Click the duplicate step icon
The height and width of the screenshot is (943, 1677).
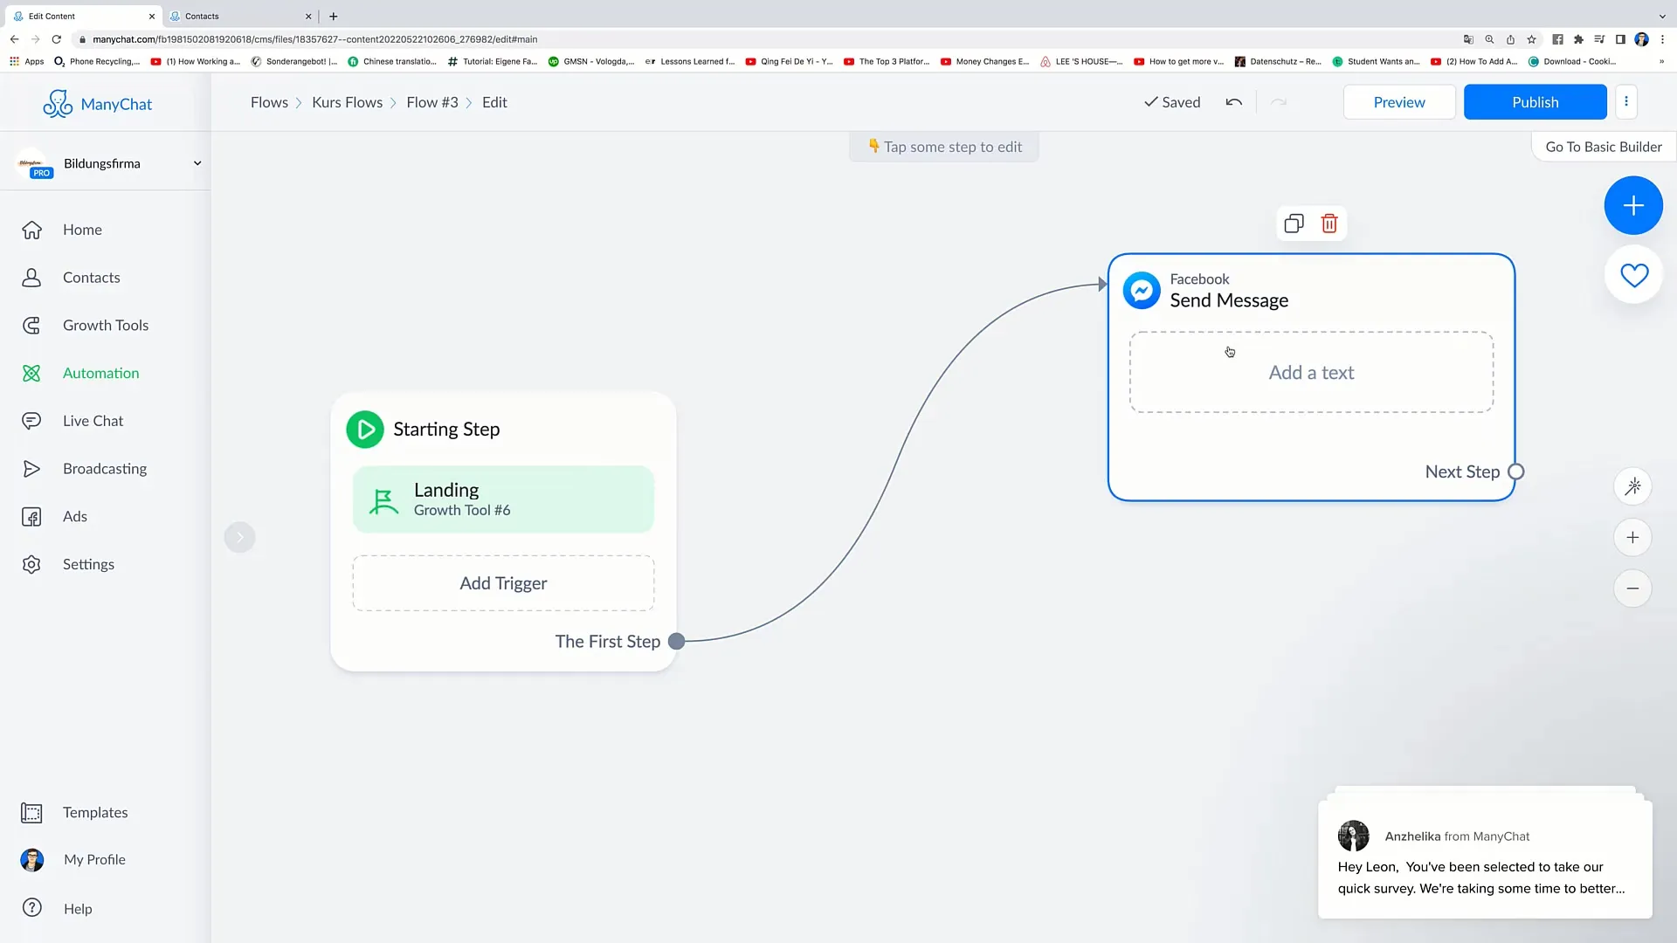pos(1294,224)
